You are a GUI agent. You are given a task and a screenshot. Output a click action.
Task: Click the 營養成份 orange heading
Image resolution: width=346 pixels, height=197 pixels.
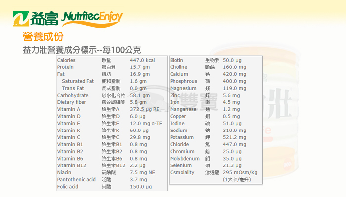tap(43, 36)
